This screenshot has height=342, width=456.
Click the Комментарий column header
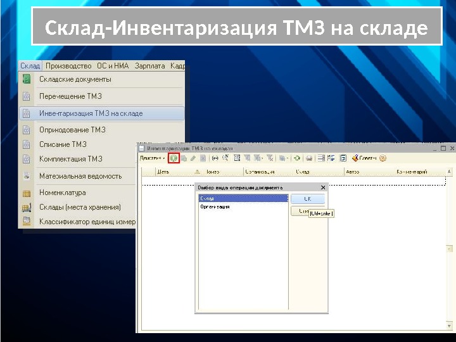(x=420, y=172)
